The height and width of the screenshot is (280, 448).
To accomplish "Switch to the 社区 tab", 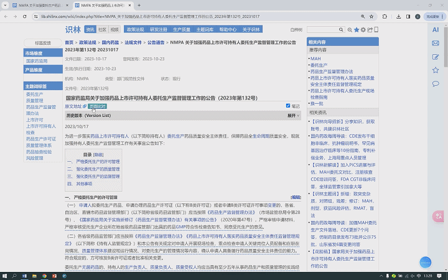I will [102, 29].
